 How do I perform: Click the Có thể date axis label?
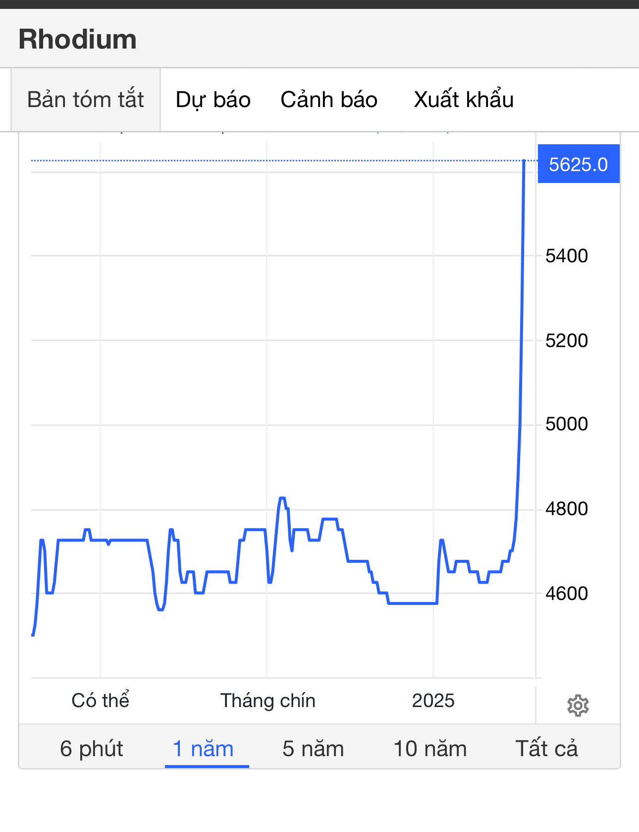pyautogui.click(x=100, y=701)
